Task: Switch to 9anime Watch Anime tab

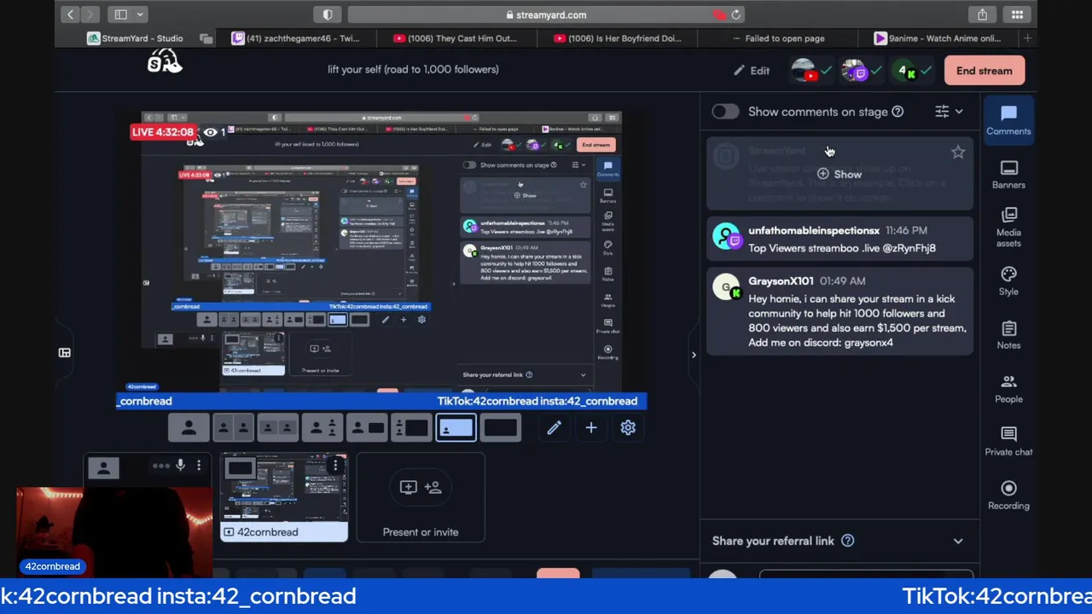Action: click(x=938, y=38)
